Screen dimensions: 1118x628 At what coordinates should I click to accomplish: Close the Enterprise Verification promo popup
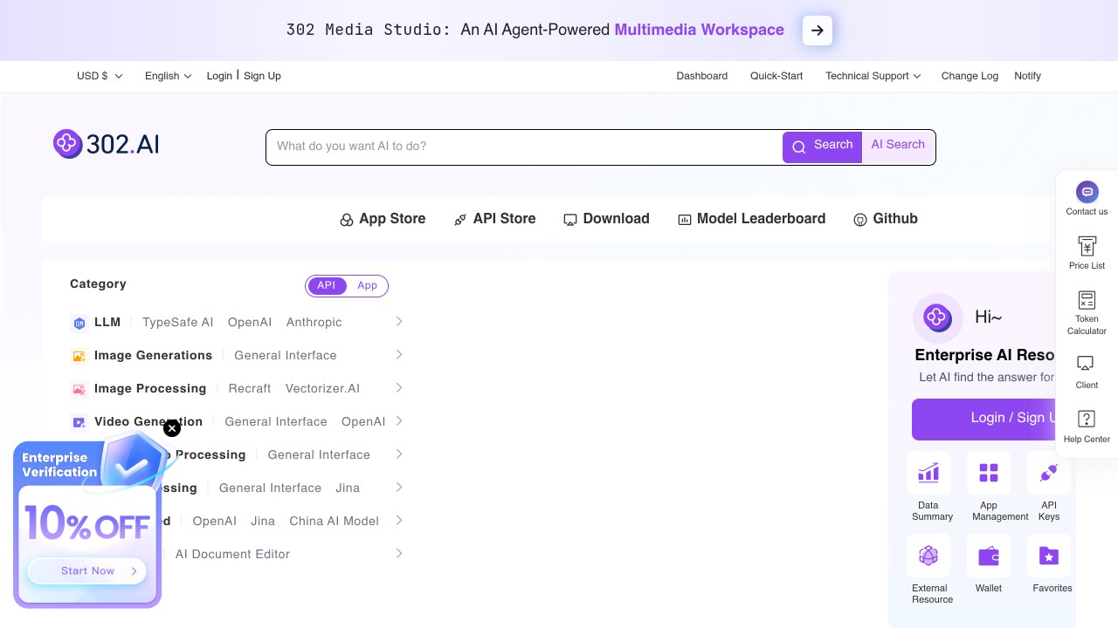click(172, 427)
